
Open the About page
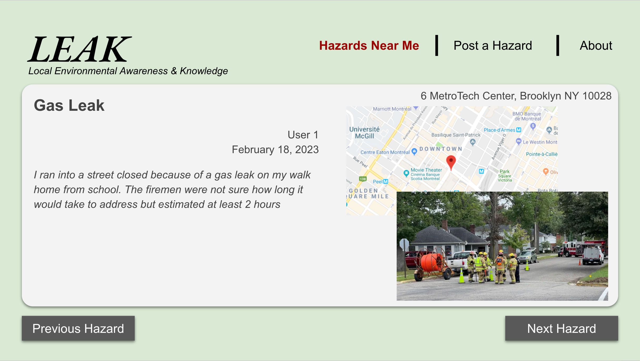(596, 46)
